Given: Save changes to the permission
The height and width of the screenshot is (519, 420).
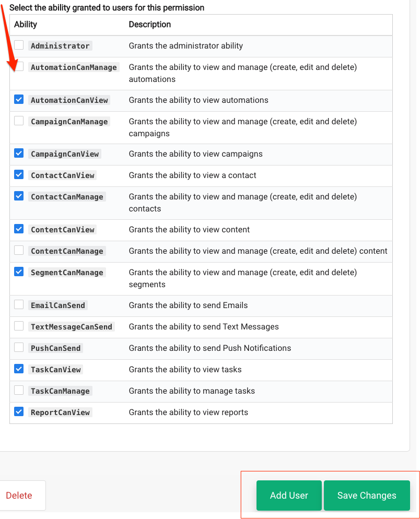Looking at the screenshot, I should click(367, 495).
